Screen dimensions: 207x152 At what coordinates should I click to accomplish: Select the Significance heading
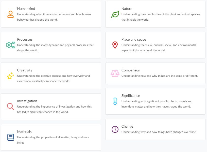point(131,96)
